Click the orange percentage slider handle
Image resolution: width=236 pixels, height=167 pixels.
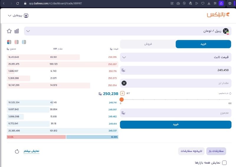pos(122,99)
